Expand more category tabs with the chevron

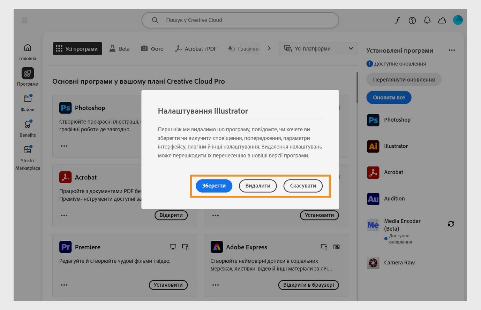click(269, 48)
